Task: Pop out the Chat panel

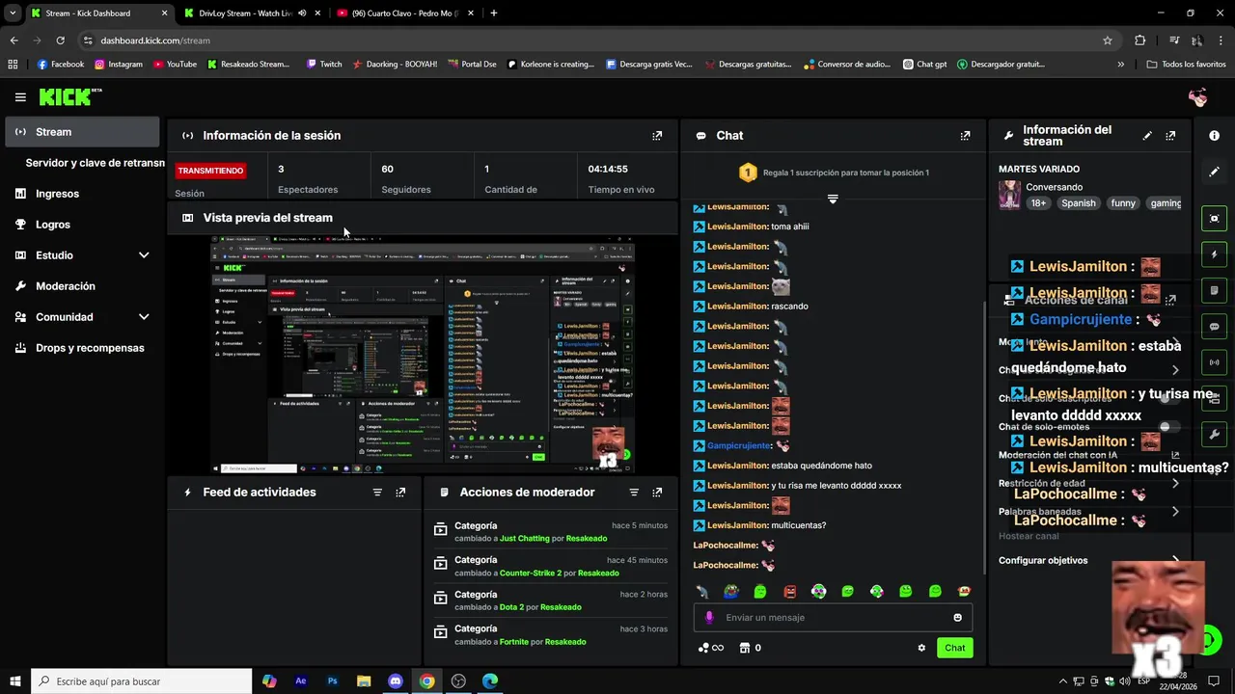Action: tap(965, 136)
